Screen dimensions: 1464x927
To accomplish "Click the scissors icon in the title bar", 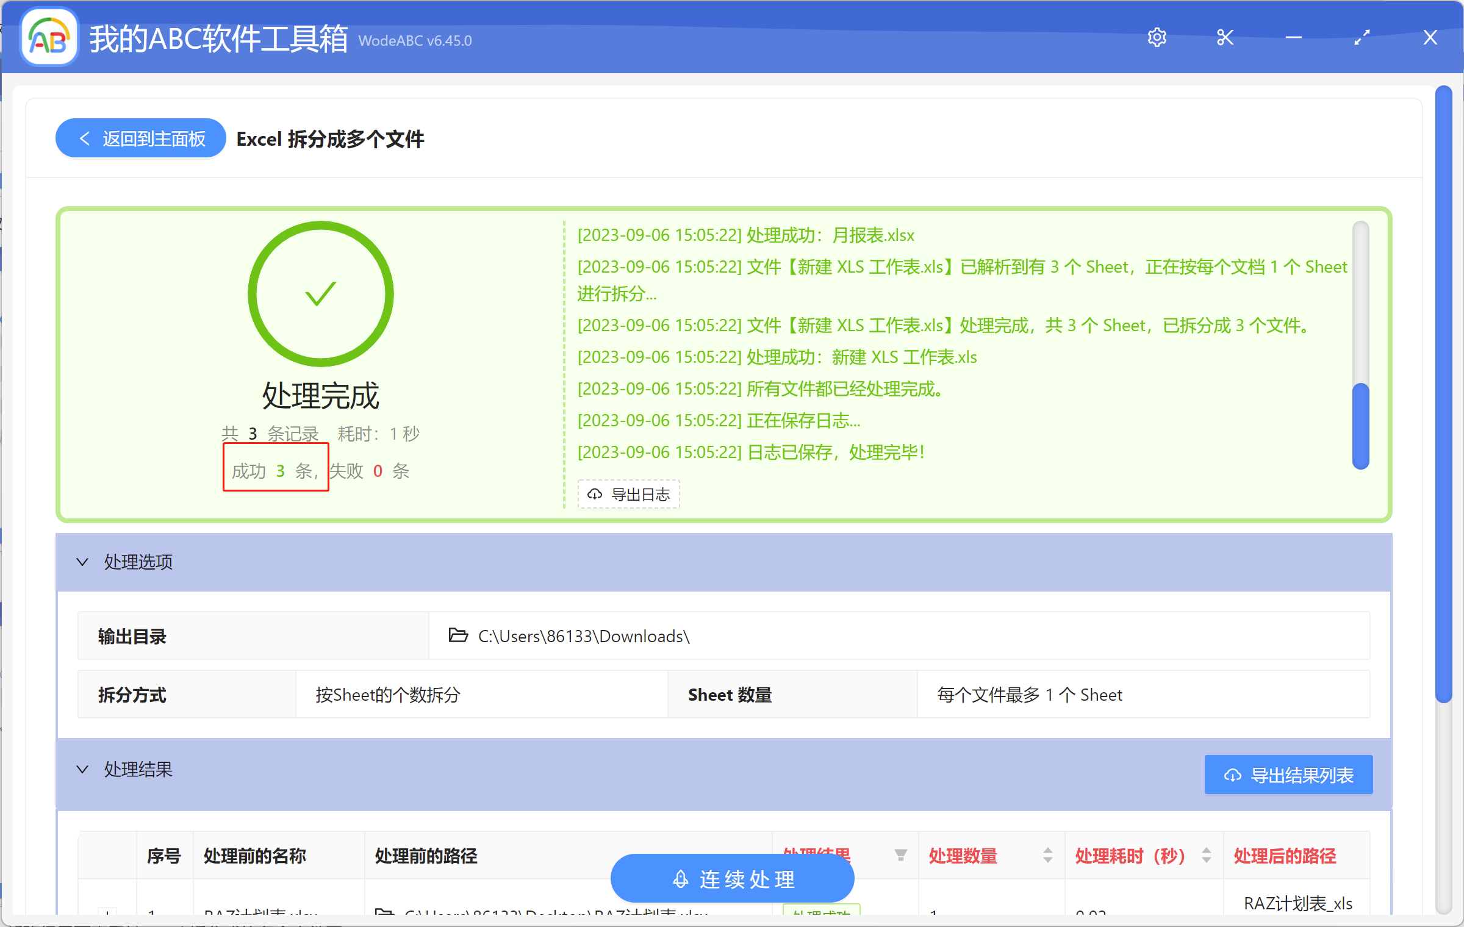I will (x=1225, y=37).
